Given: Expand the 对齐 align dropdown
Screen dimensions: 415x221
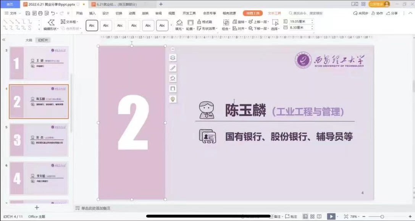Looking at the screenshot, I should (241, 29).
